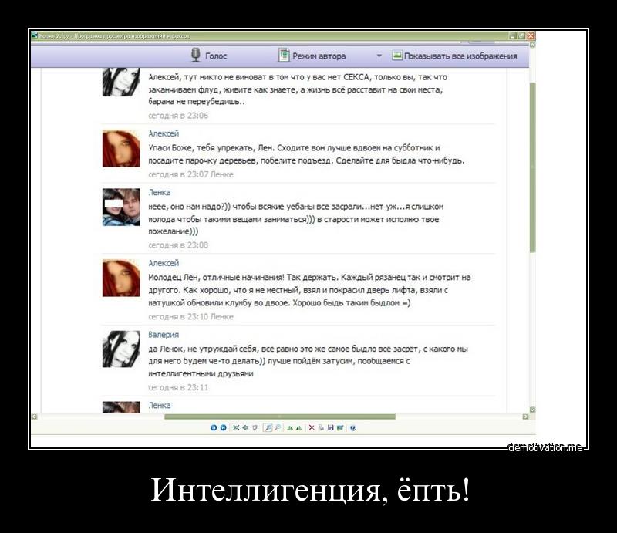Click avatar on the topmost message at 23:06
Viewport: 617px width, 533px height.
[x=121, y=82]
